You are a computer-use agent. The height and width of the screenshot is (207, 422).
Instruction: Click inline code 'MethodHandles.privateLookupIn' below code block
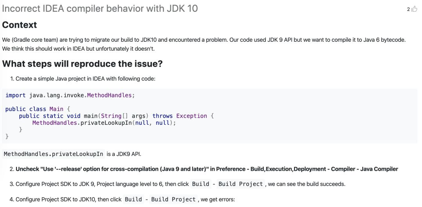tap(54, 154)
